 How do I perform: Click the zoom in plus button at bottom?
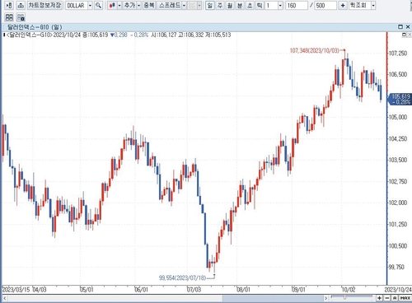(380, 298)
